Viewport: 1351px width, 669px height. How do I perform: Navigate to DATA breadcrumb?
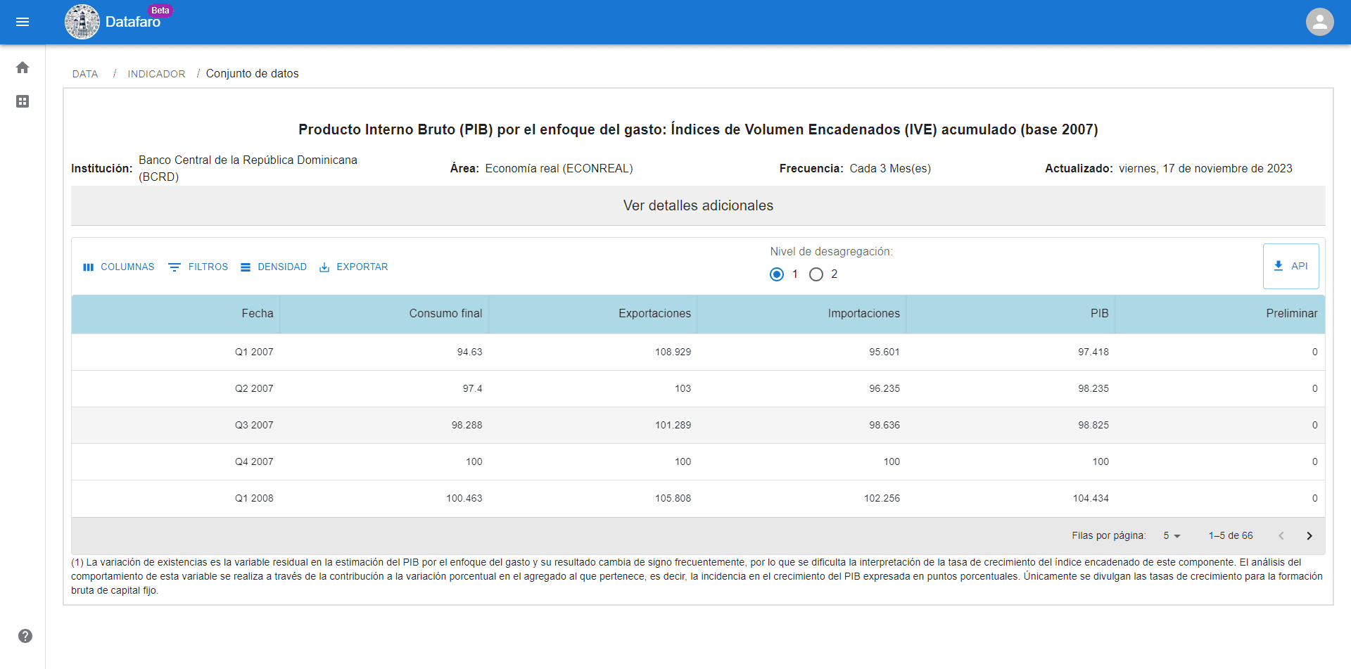(x=85, y=74)
